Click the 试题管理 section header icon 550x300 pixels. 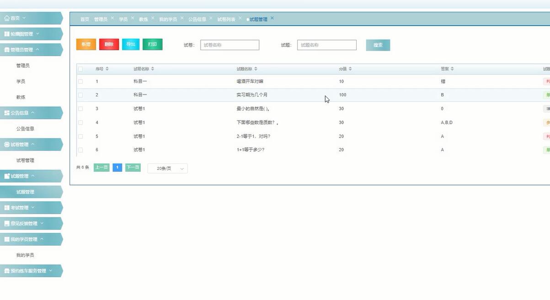pos(7,176)
